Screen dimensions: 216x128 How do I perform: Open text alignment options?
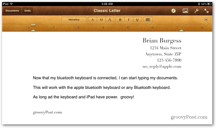tap(148, 20)
